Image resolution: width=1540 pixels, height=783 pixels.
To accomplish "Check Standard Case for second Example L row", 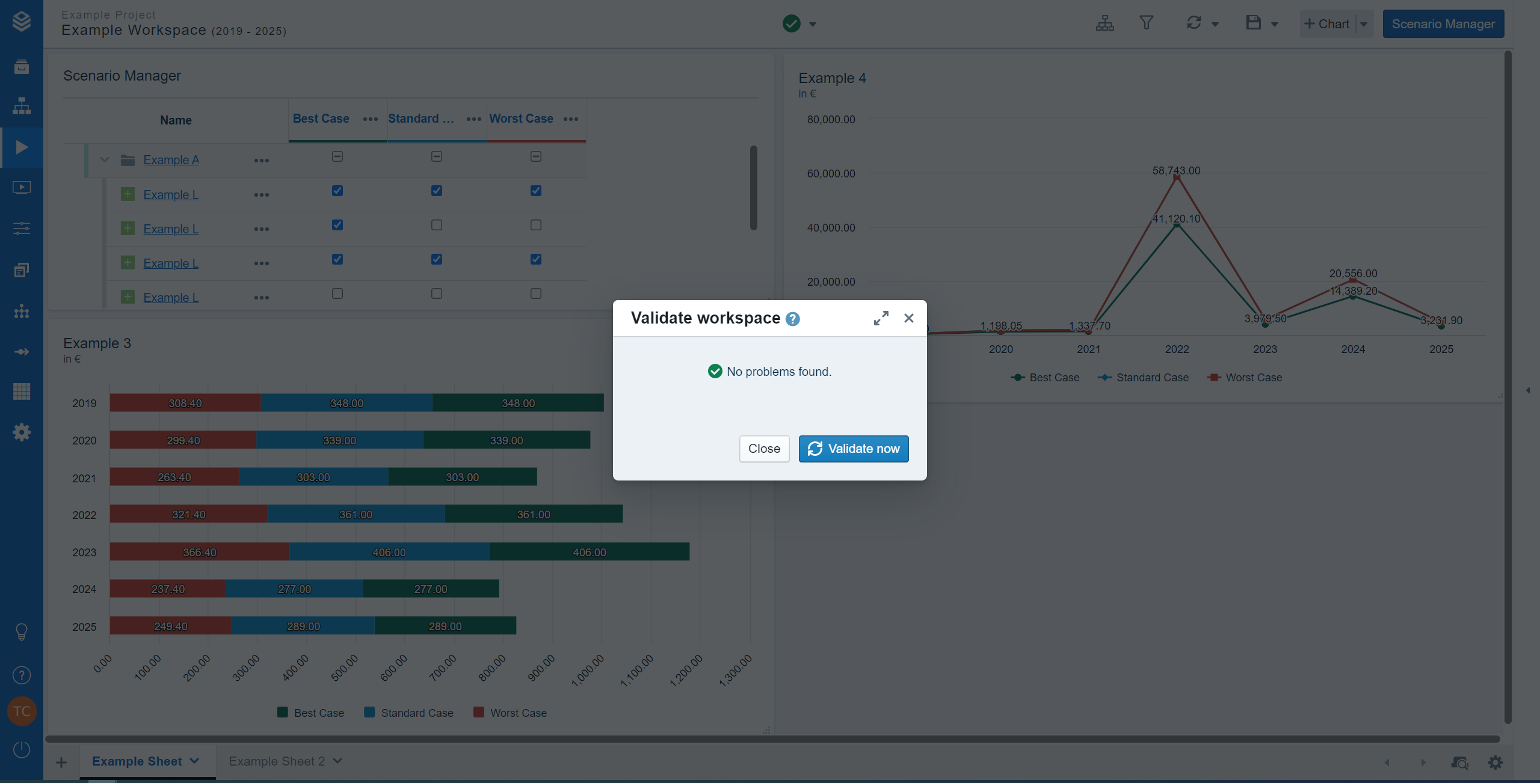I will click(437, 225).
